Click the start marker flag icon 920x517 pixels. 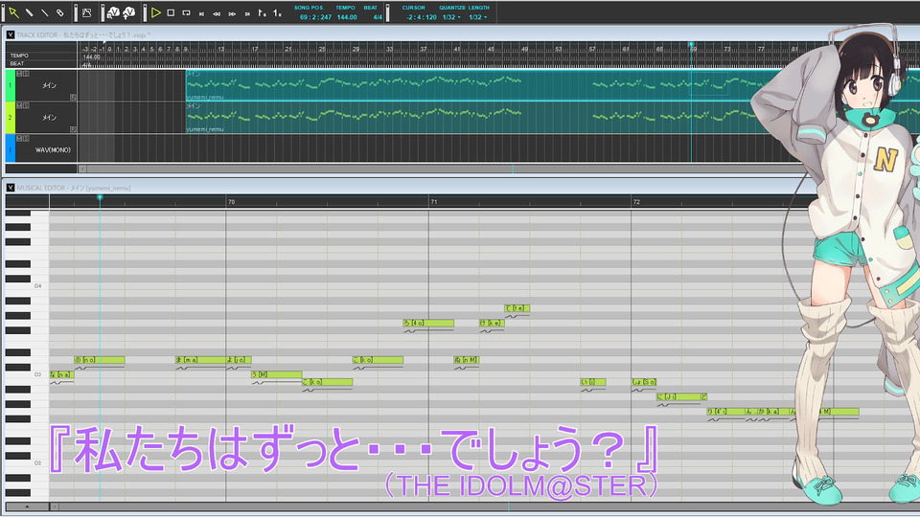click(x=262, y=12)
